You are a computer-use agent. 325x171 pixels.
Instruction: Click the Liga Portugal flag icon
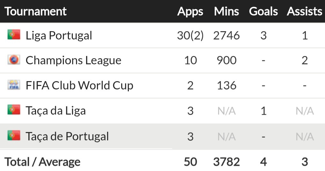point(14,35)
